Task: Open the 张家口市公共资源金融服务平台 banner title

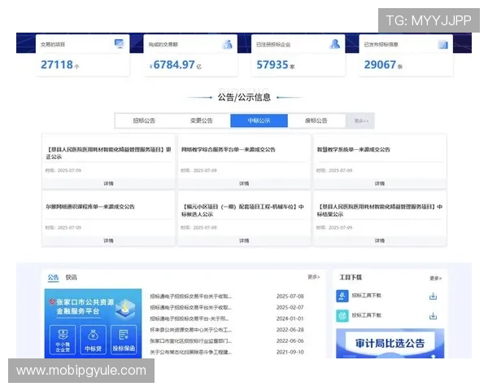Action: click(x=85, y=306)
